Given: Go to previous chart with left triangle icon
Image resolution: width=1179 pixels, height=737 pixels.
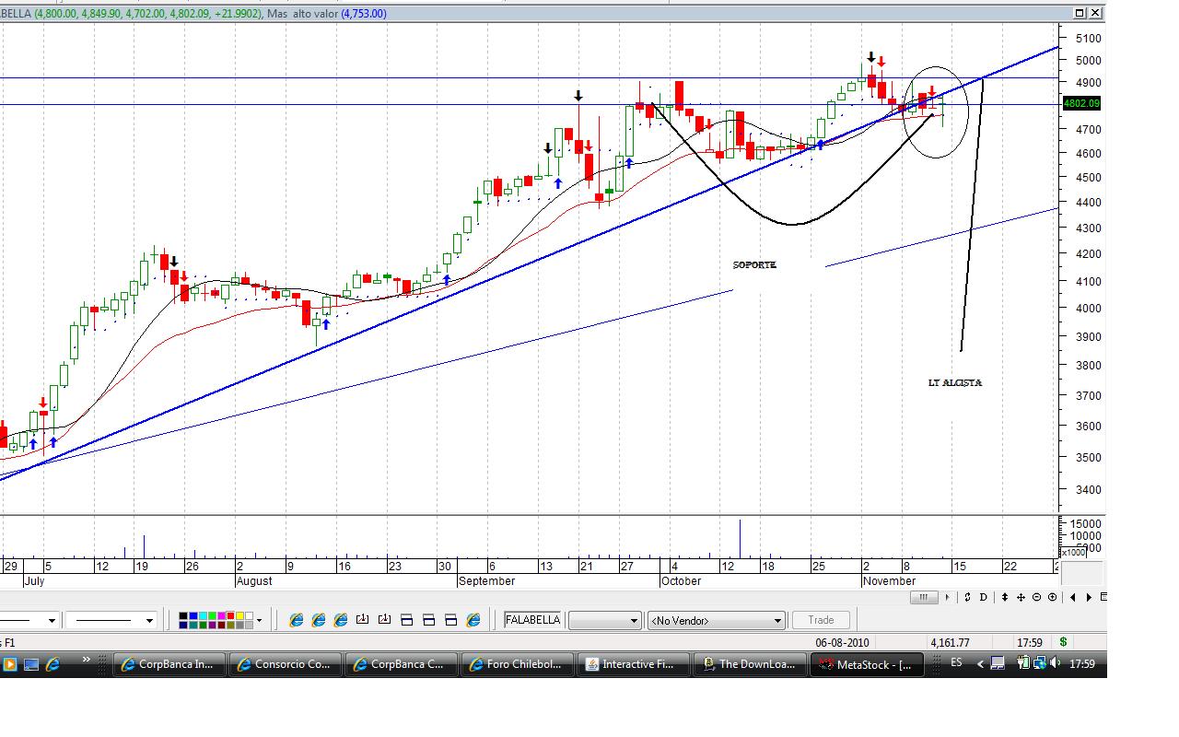Looking at the screenshot, I should click(x=1072, y=597).
